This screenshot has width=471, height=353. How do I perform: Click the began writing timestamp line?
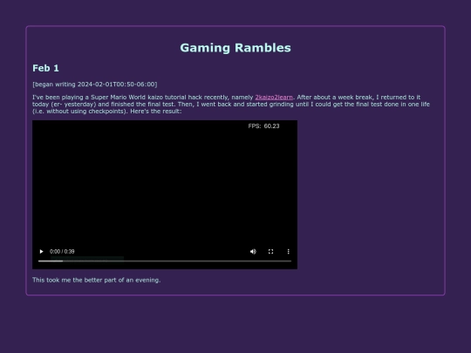(x=95, y=85)
